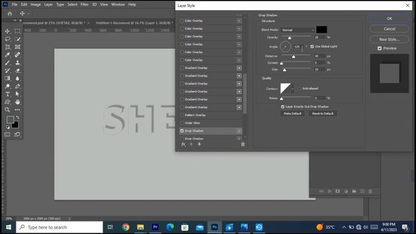Toggle the Use Global Light checkbox

312,46
